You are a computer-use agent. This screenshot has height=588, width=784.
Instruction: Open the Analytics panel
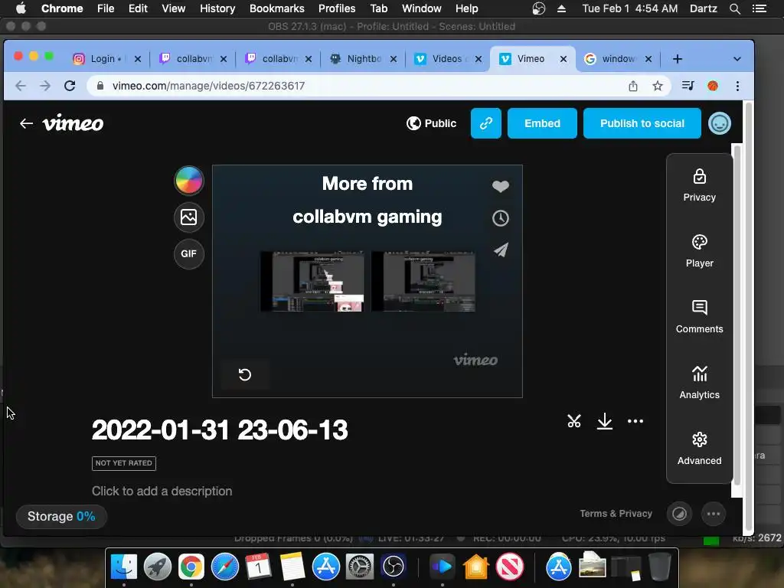point(699,384)
